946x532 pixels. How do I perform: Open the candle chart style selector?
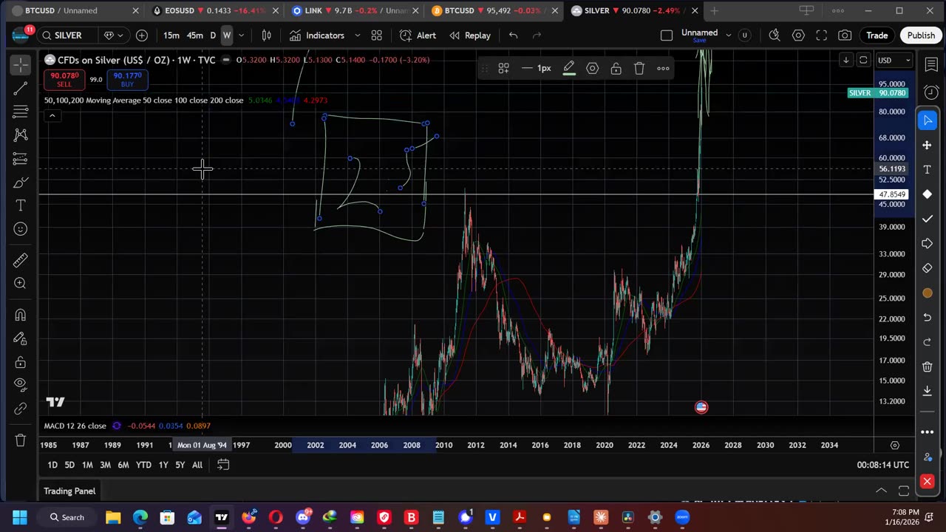point(267,35)
